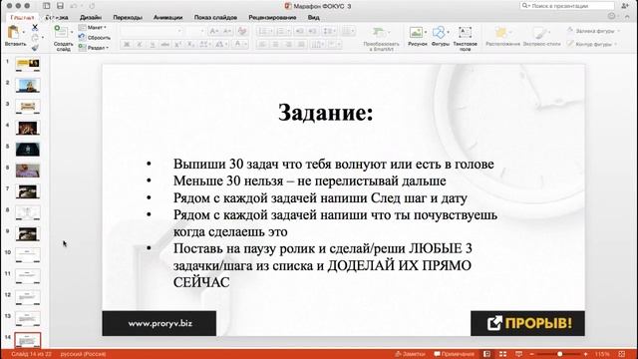638x359 pixels.
Task: Click the Сбросить reset button
Action: click(95, 38)
